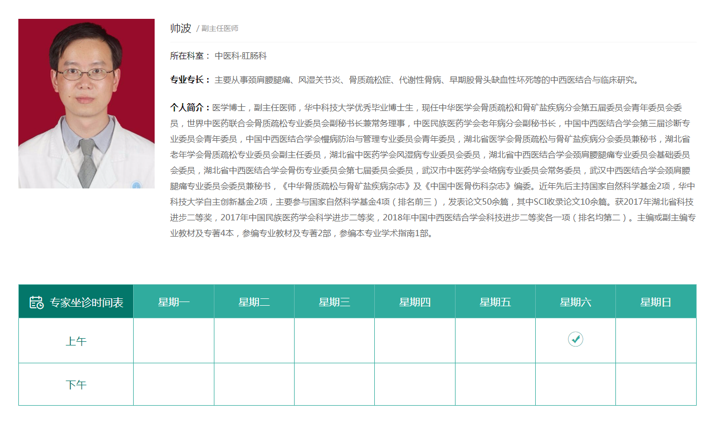Click the 中医科·肛肠科 department text
The width and height of the screenshot is (715, 424).
(x=241, y=56)
